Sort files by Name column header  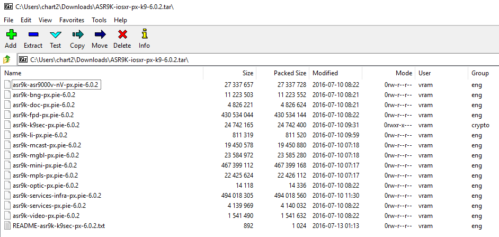(13, 73)
